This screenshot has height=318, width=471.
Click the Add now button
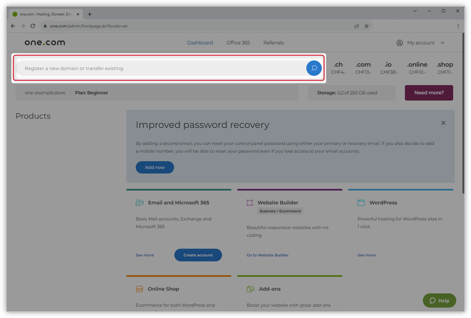[155, 167]
